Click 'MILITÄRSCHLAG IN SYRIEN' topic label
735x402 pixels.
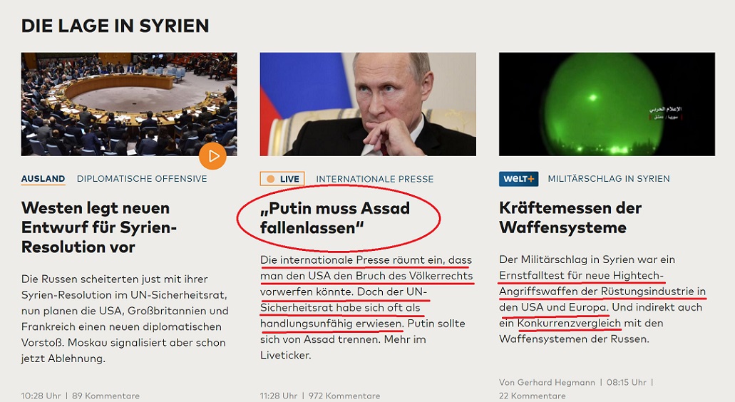tap(609, 178)
